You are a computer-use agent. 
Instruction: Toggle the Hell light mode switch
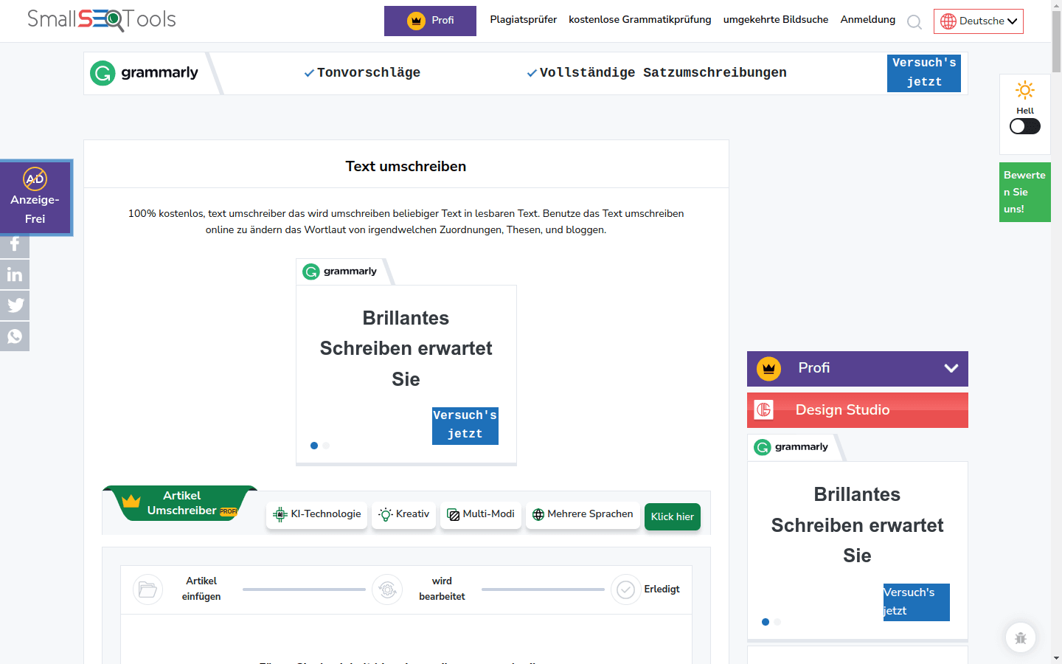pos(1024,126)
